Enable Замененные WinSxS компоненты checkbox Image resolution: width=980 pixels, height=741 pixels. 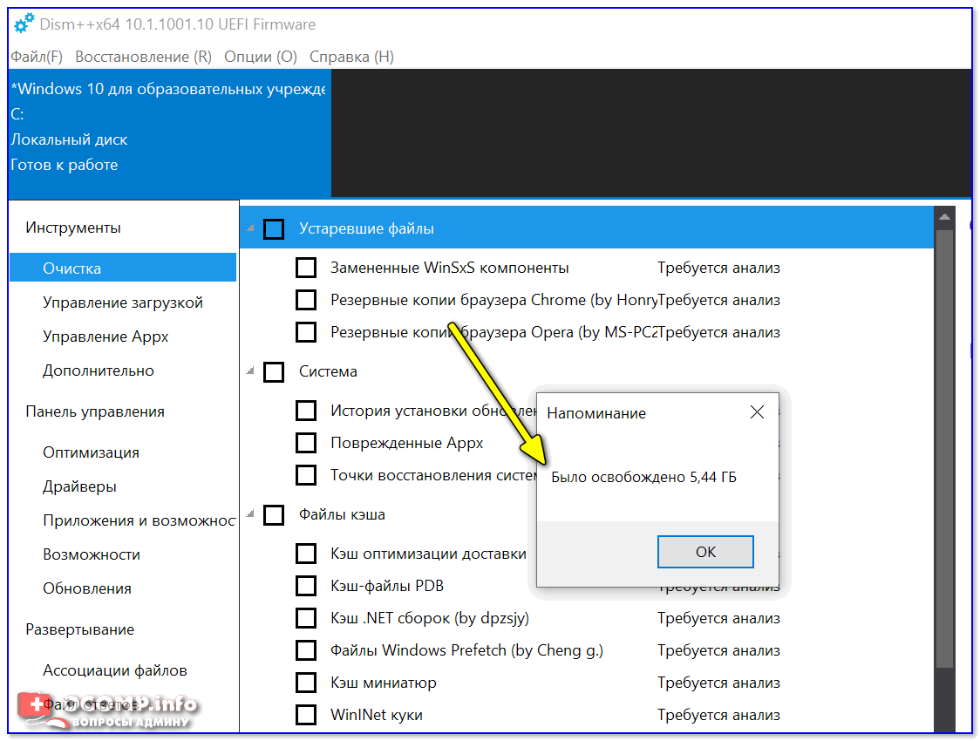[x=306, y=268]
